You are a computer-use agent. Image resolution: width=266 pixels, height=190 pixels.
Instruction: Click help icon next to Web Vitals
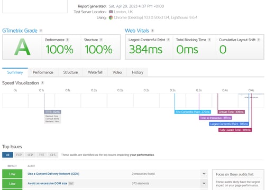(153, 31)
